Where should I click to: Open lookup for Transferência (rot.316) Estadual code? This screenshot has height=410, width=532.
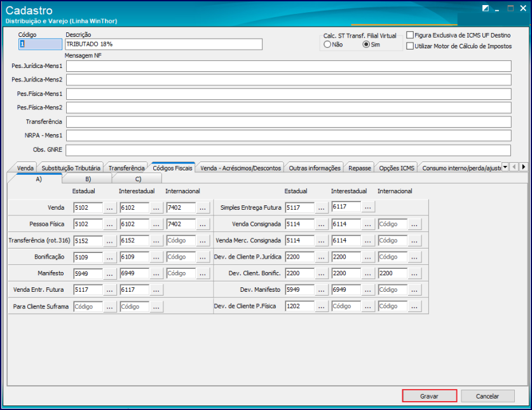tap(109, 241)
